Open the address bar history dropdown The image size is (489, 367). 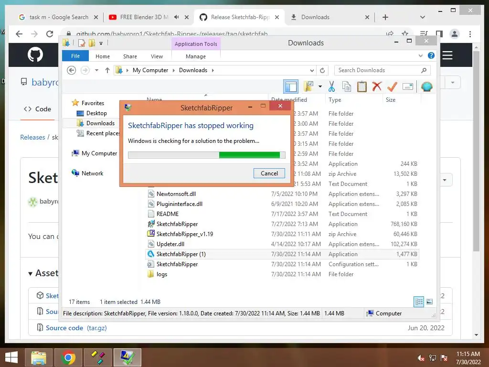coord(312,70)
